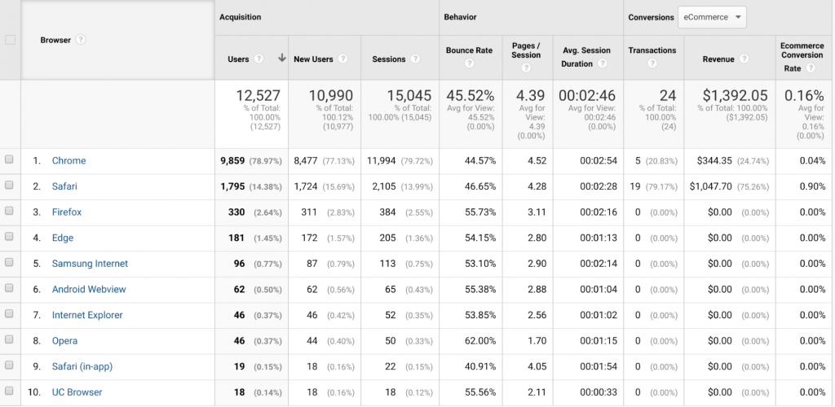Open the Android Webview browser link
The width and height of the screenshot is (835, 407).
[x=89, y=290]
